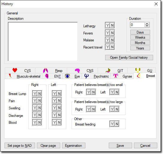Click inside the Description text box
163x154 pixels.
[x=43, y=42]
